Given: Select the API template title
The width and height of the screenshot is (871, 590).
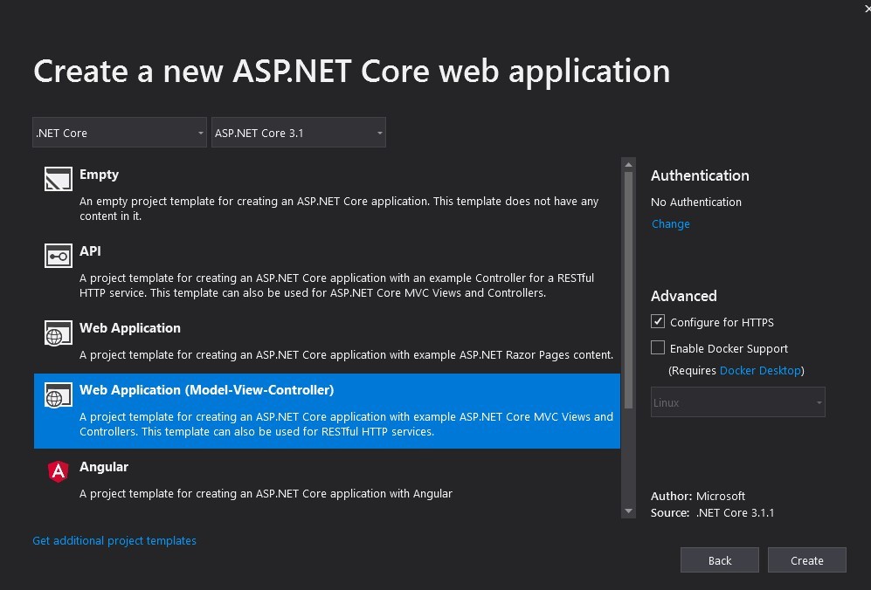Looking at the screenshot, I should pos(90,250).
